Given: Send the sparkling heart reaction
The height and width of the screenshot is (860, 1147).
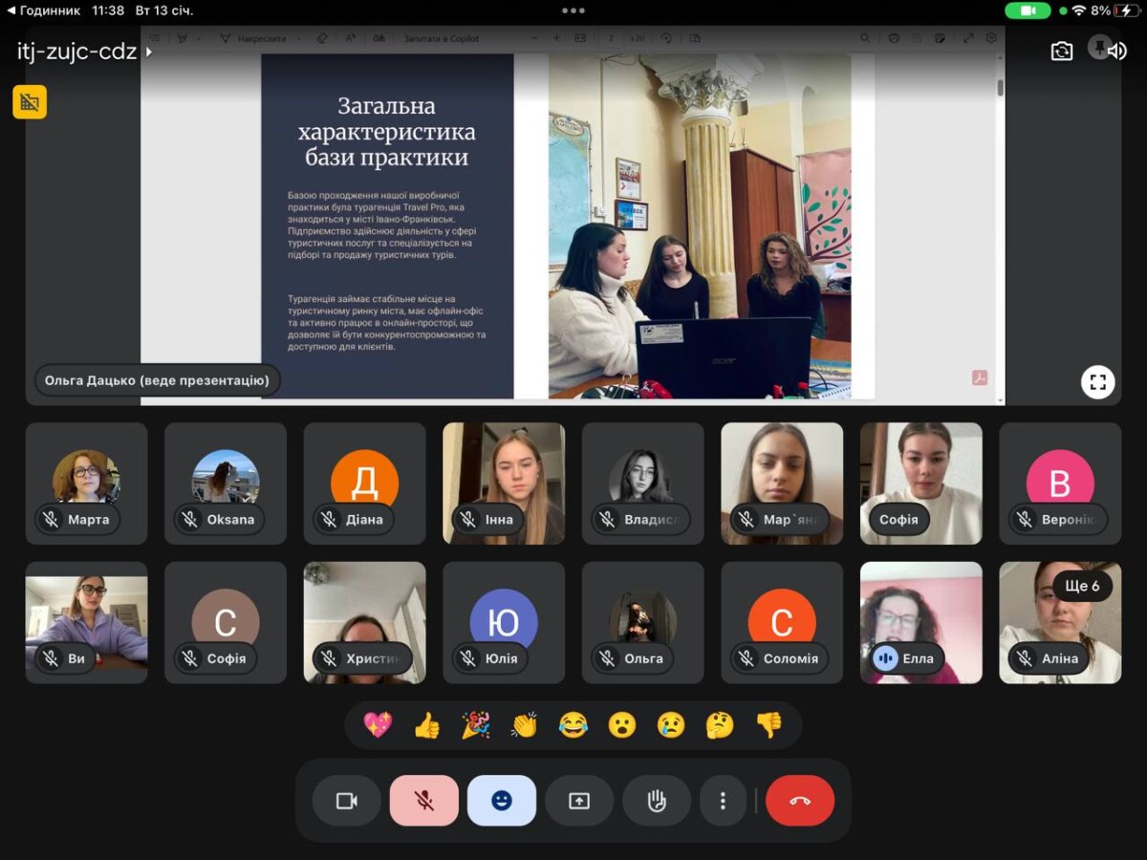Looking at the screenshot, I should 378,726.
